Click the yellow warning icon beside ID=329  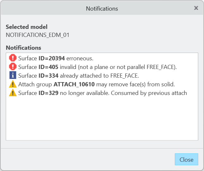13,93
